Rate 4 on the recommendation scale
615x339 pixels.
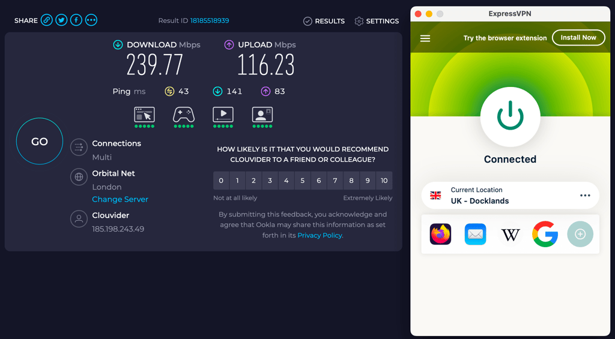(x=286, y=181)
